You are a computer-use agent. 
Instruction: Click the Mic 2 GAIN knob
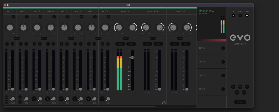coord(27,99)
